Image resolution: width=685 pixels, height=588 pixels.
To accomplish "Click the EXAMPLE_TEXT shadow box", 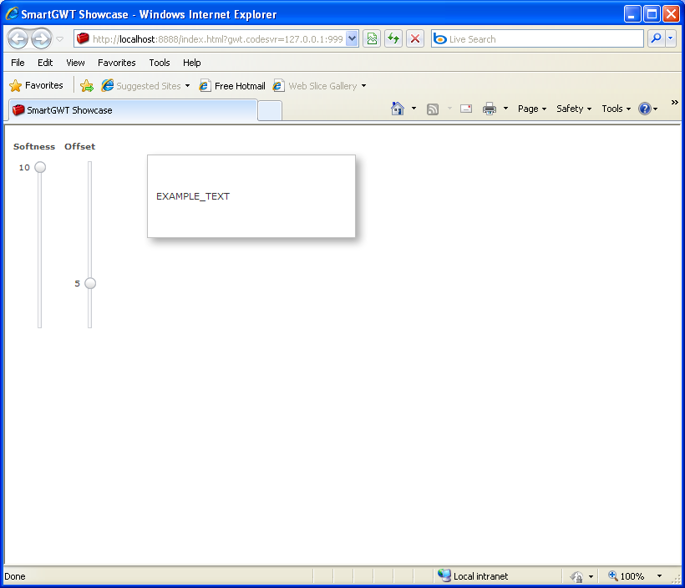I will 251,196.
